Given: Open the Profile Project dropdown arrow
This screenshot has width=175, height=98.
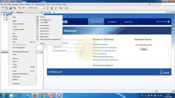Looking at the screenshot, I should tap(69, 8).
